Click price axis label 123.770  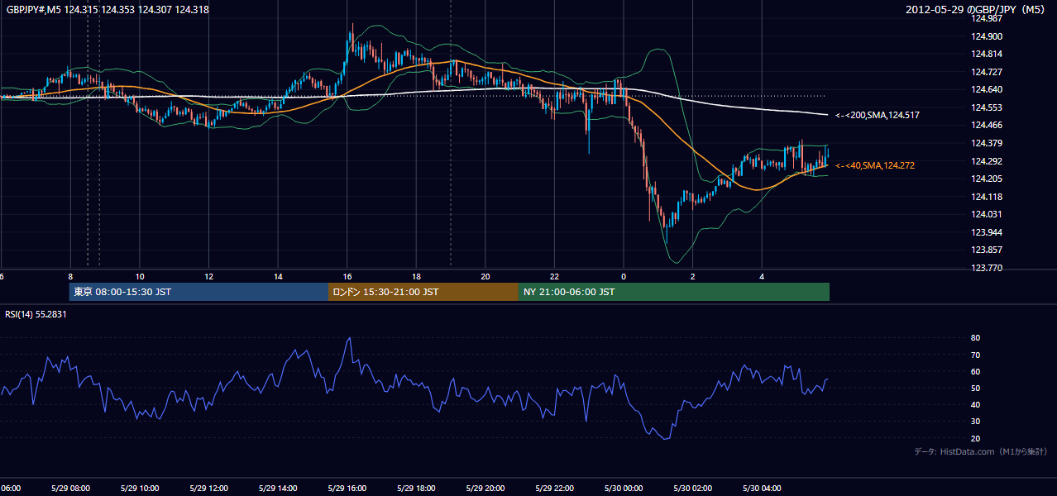[986, 268]
